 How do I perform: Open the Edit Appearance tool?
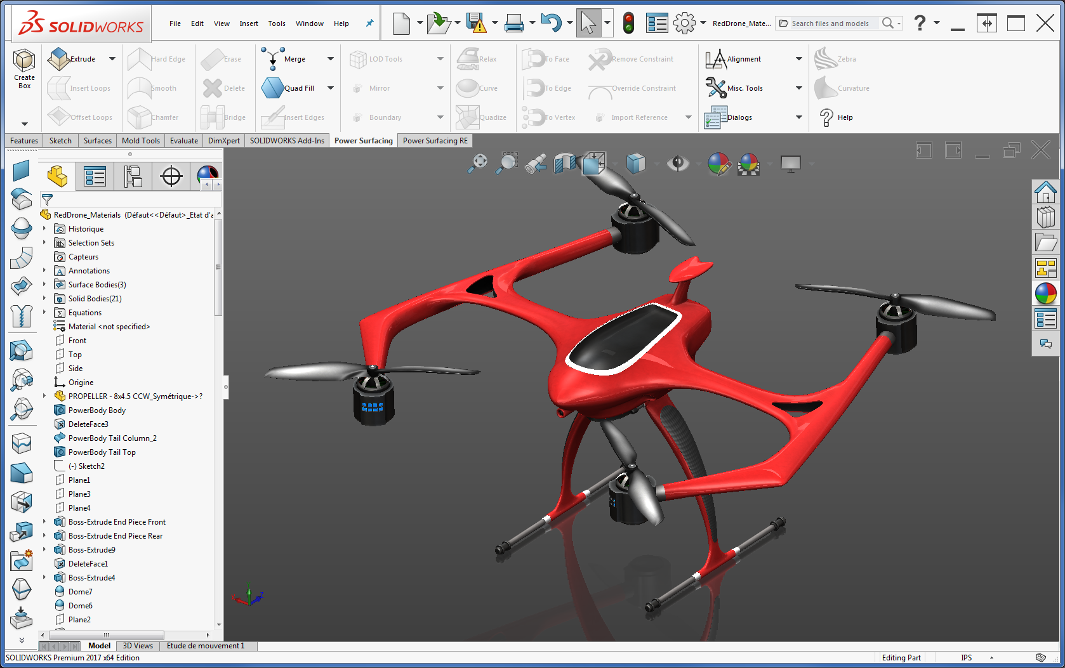718,163
